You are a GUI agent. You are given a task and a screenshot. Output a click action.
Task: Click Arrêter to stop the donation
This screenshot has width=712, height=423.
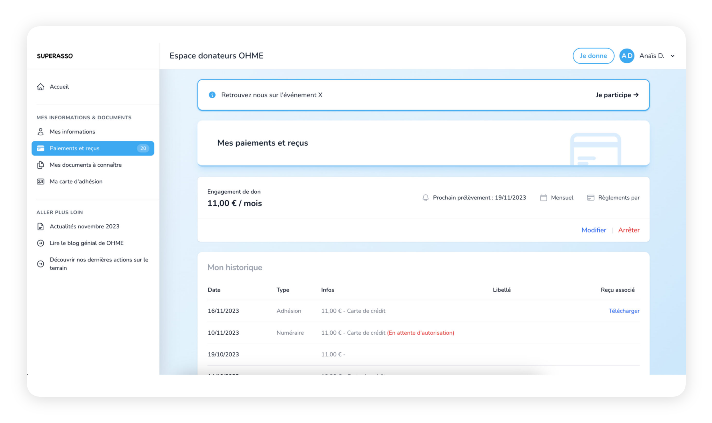pos(629,230)
